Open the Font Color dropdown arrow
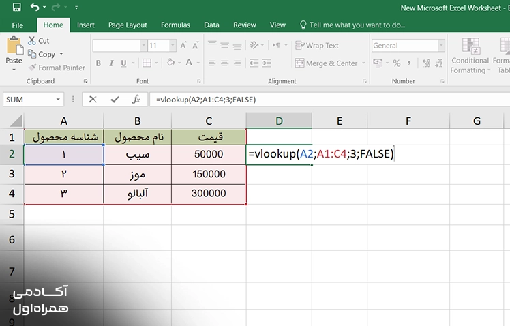 pyautogui.click(x=198, y=63)
